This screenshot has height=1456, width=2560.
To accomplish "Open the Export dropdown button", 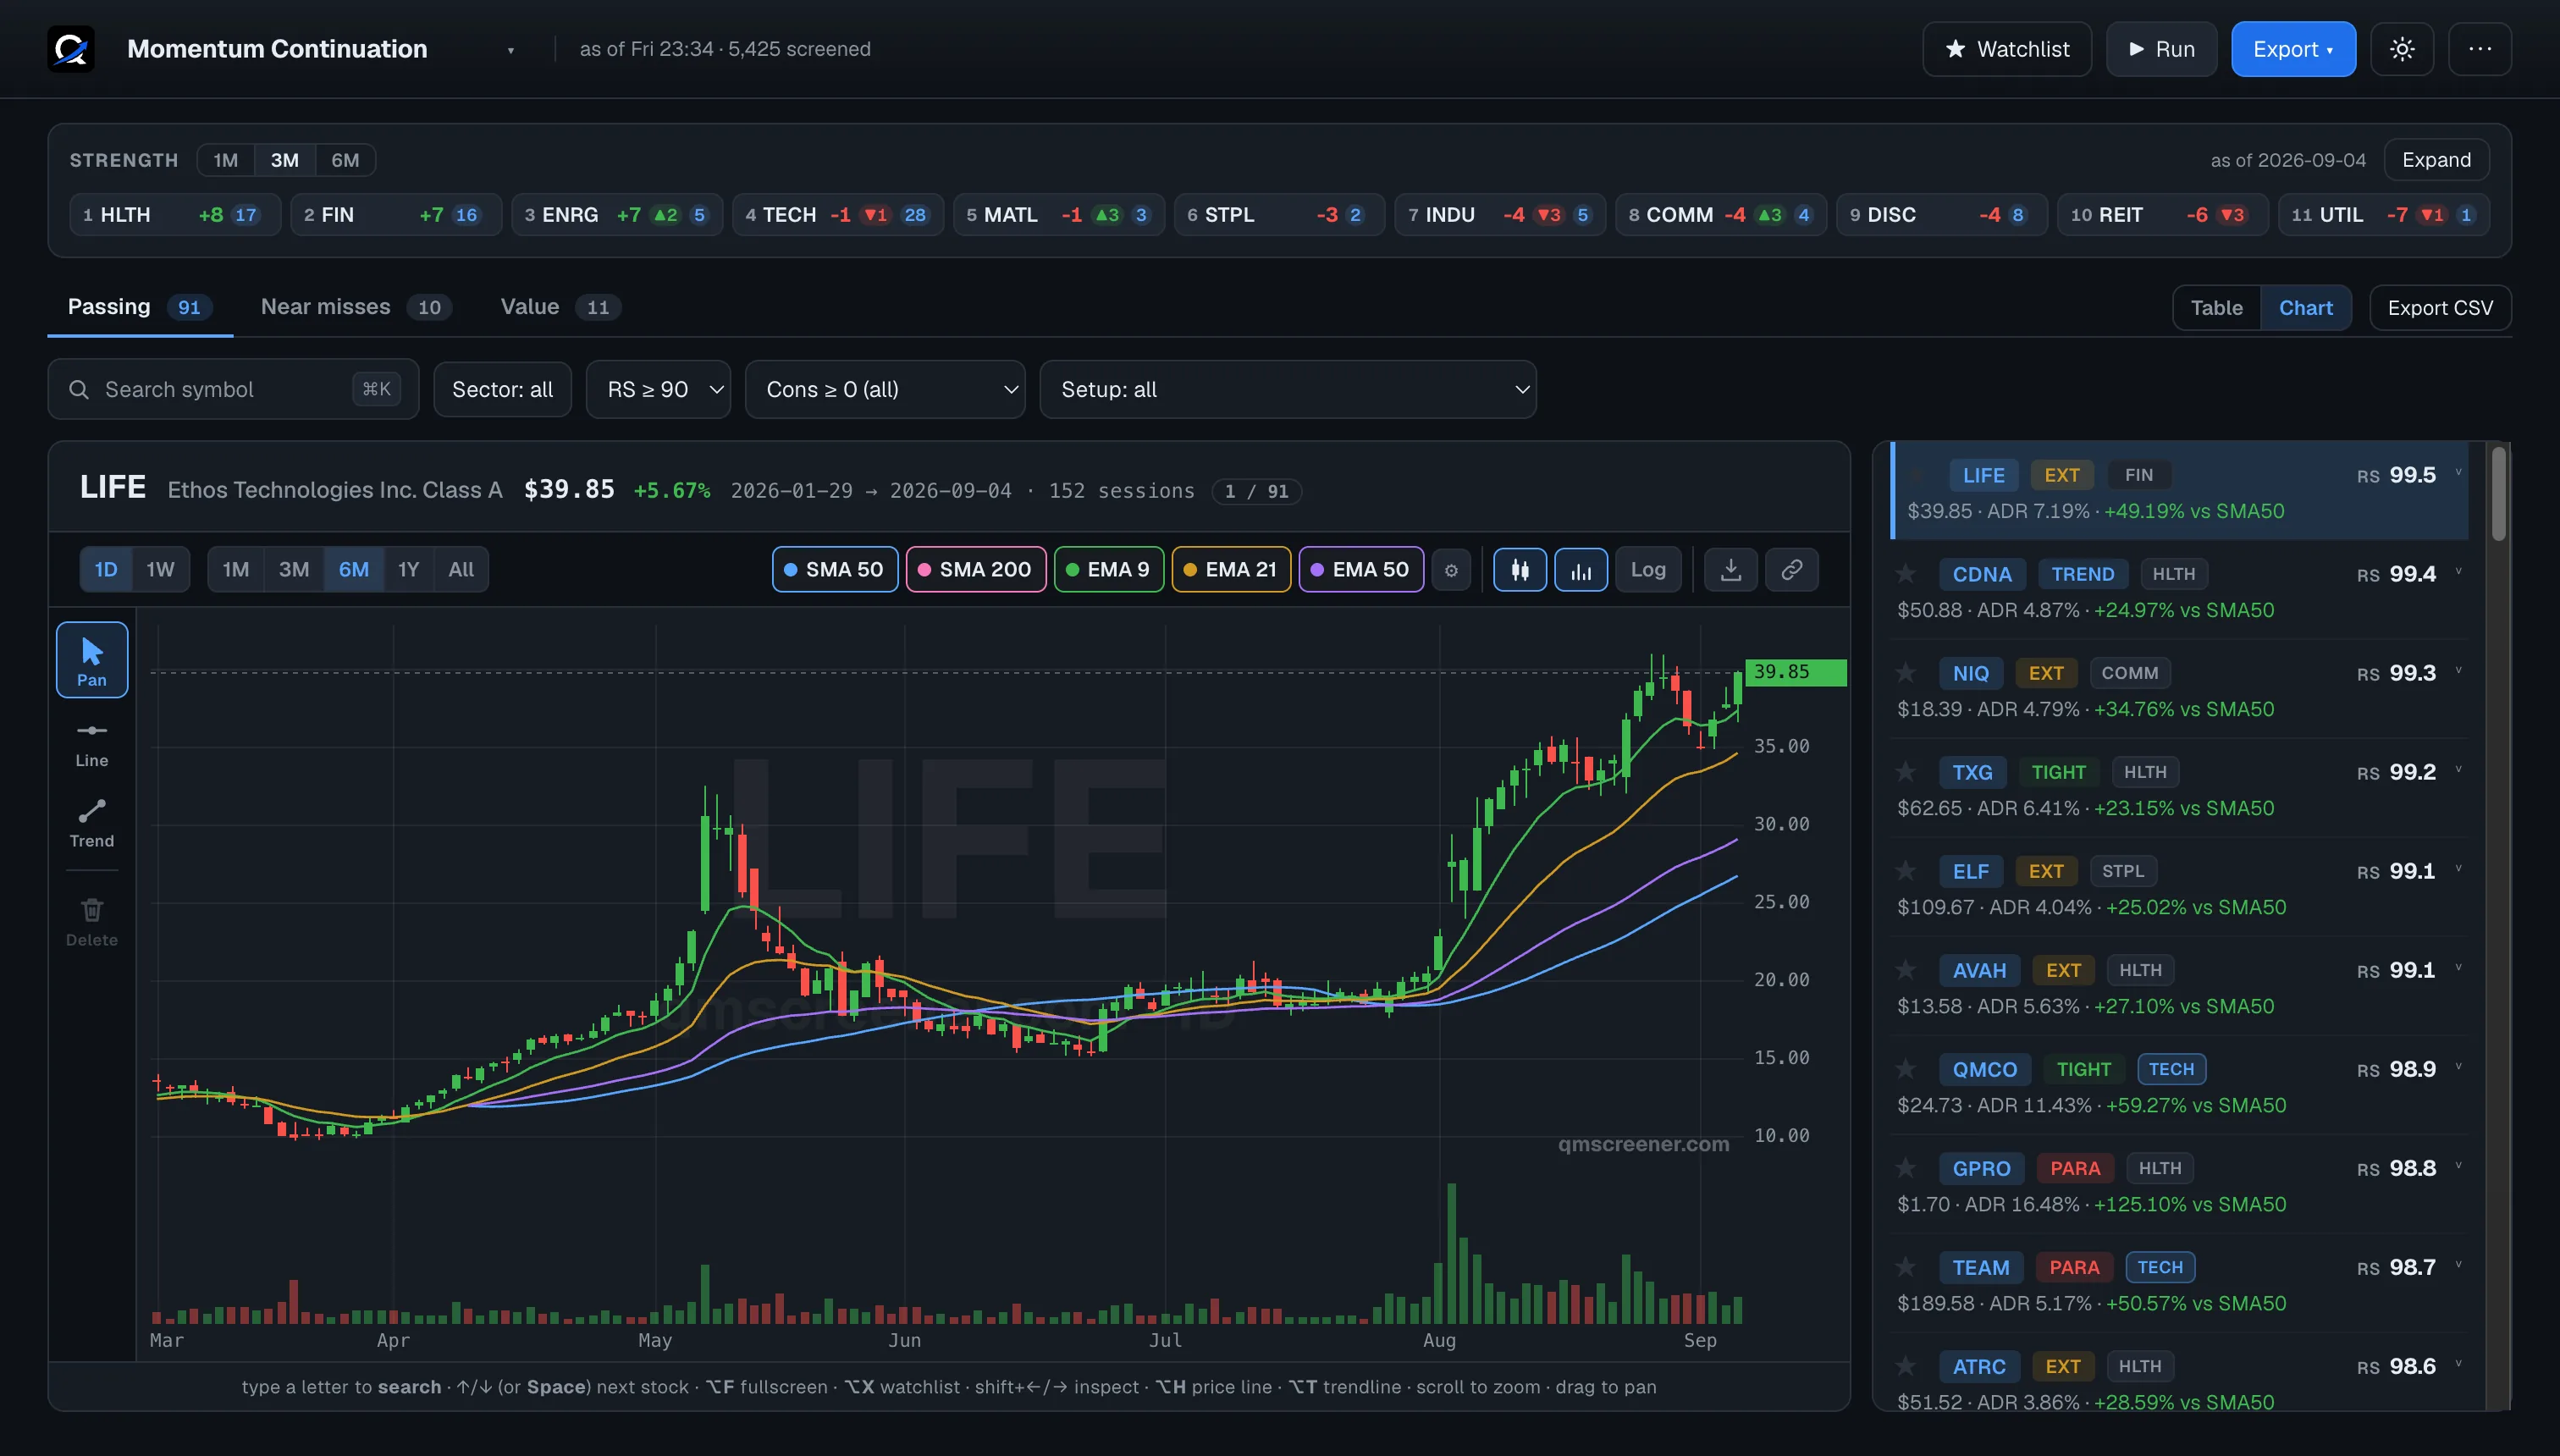I will click(x=2293, y=49).
